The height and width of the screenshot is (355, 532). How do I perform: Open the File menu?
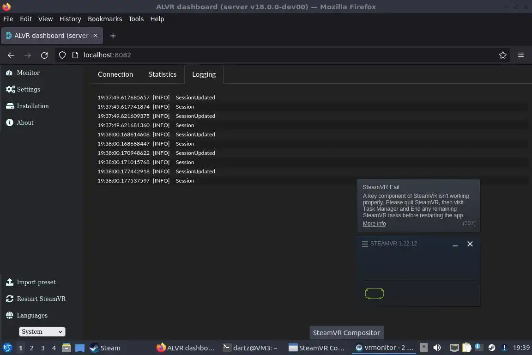(x=8, y=19)
